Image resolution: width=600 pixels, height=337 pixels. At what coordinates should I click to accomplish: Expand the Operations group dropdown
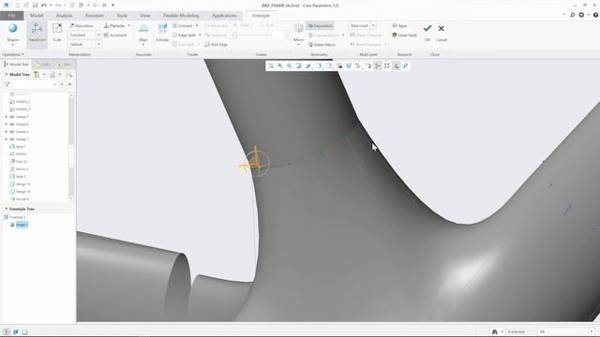tap(13, 54)
